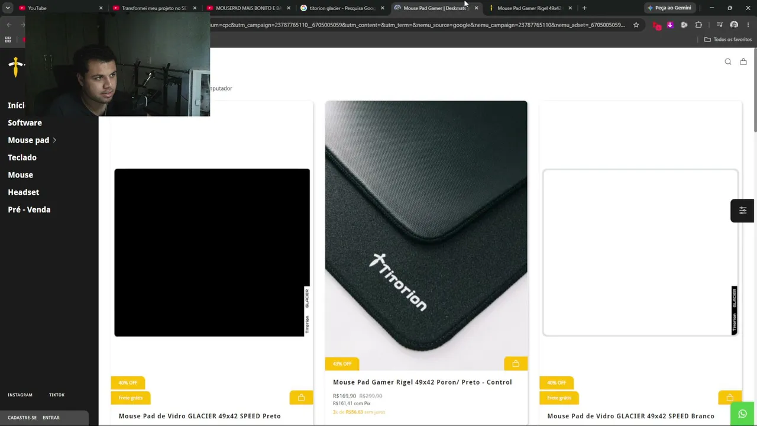Open the Chrome profile avatar
This screenshot has width=757, height=426.
[734, 25]
